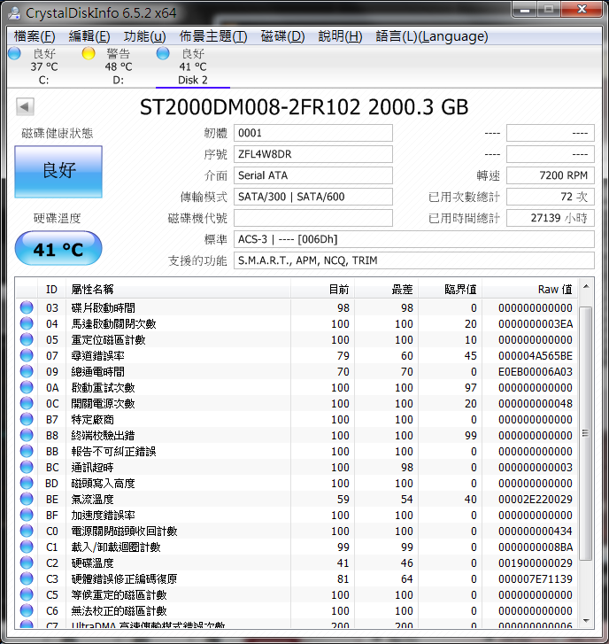Image resolution: width=609 pixels, height=644 pixels.
Task: Open the 說明(H) menu
Action: [340, 36]
